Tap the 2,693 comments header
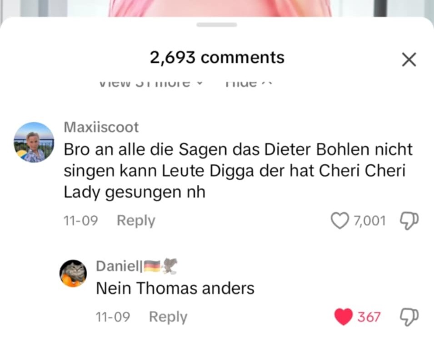Viewport: 434px width, 340px height. coord(217,58)
